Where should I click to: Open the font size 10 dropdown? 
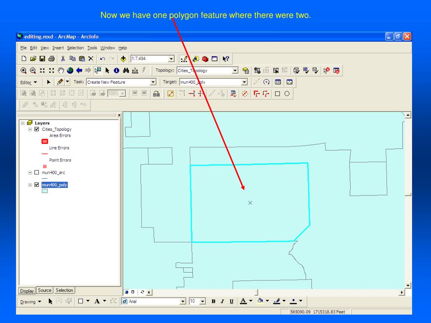point(202,302)
